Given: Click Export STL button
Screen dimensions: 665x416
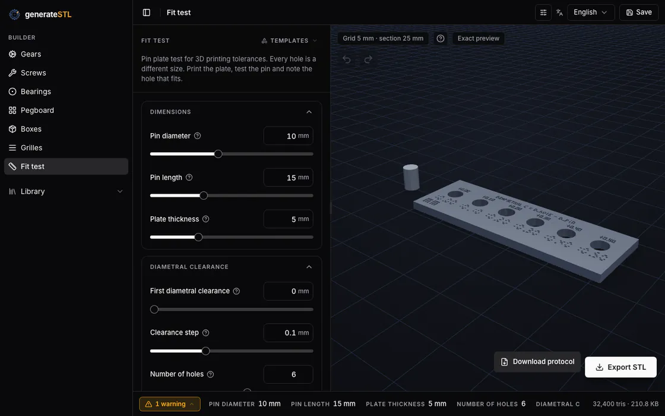Looking at the screenshot, I should coord(621,367).
